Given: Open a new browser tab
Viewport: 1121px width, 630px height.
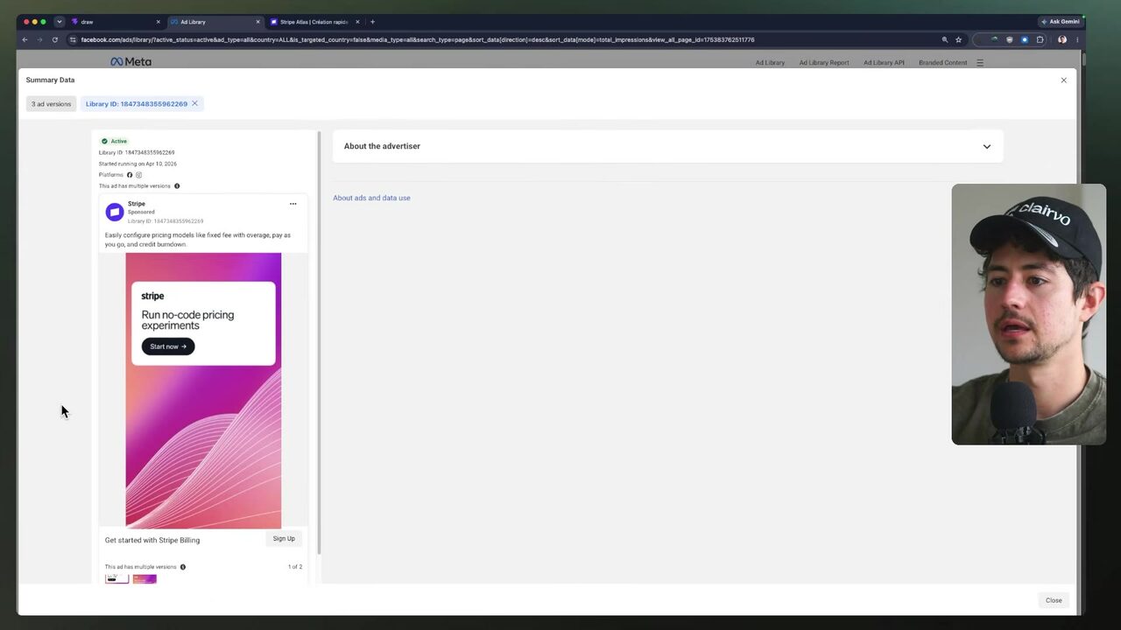Looking at the screenshot, I should click(x=372, y=22).
